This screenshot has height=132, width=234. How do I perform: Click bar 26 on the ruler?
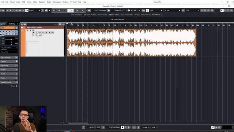pyautogui.click(x=198, y=25)
